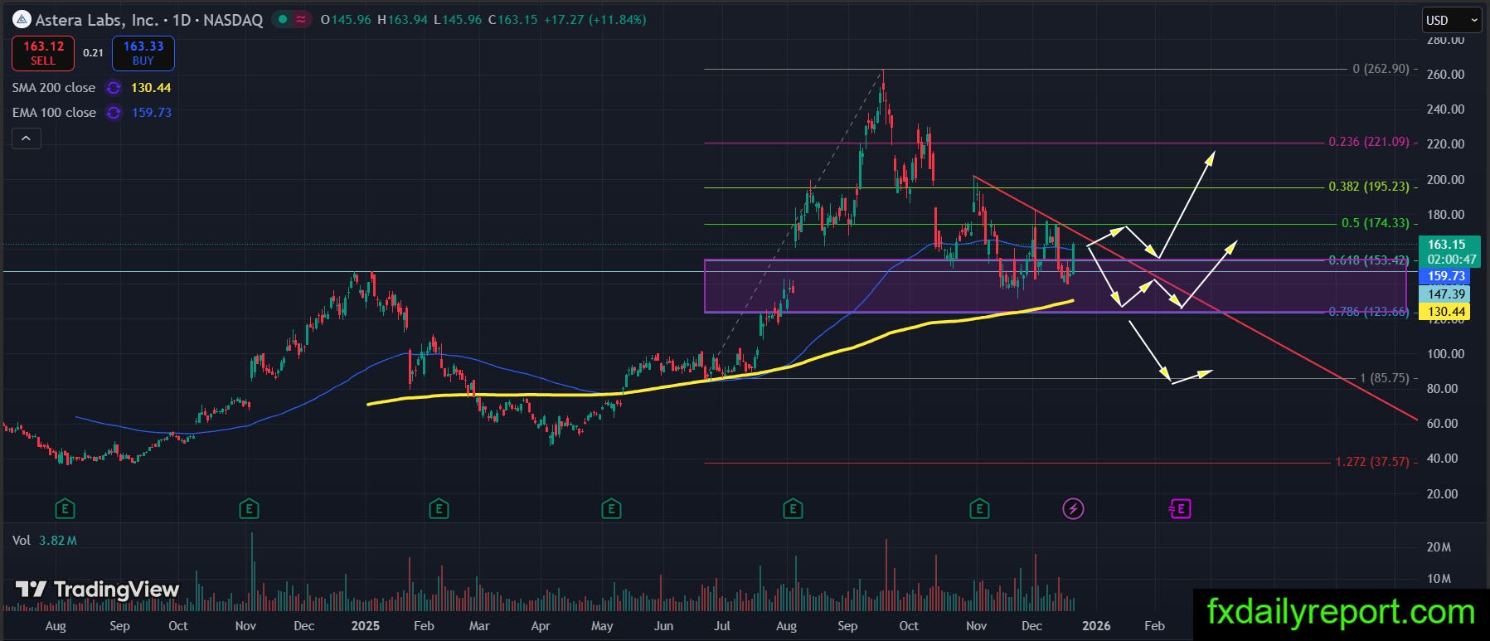Click the low price value L145.96
This screenshot has width=1490, height=641.
tap(458, 19)
